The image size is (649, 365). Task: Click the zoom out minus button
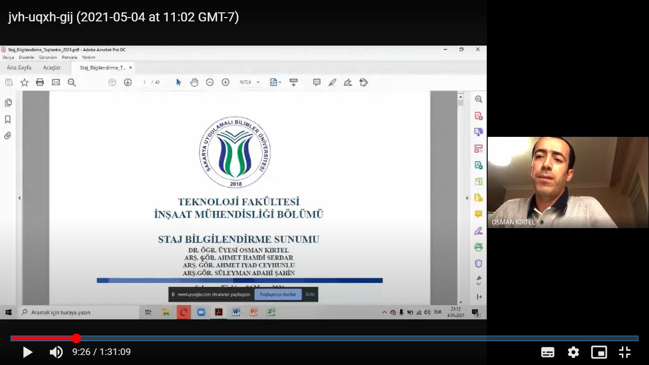210,82
